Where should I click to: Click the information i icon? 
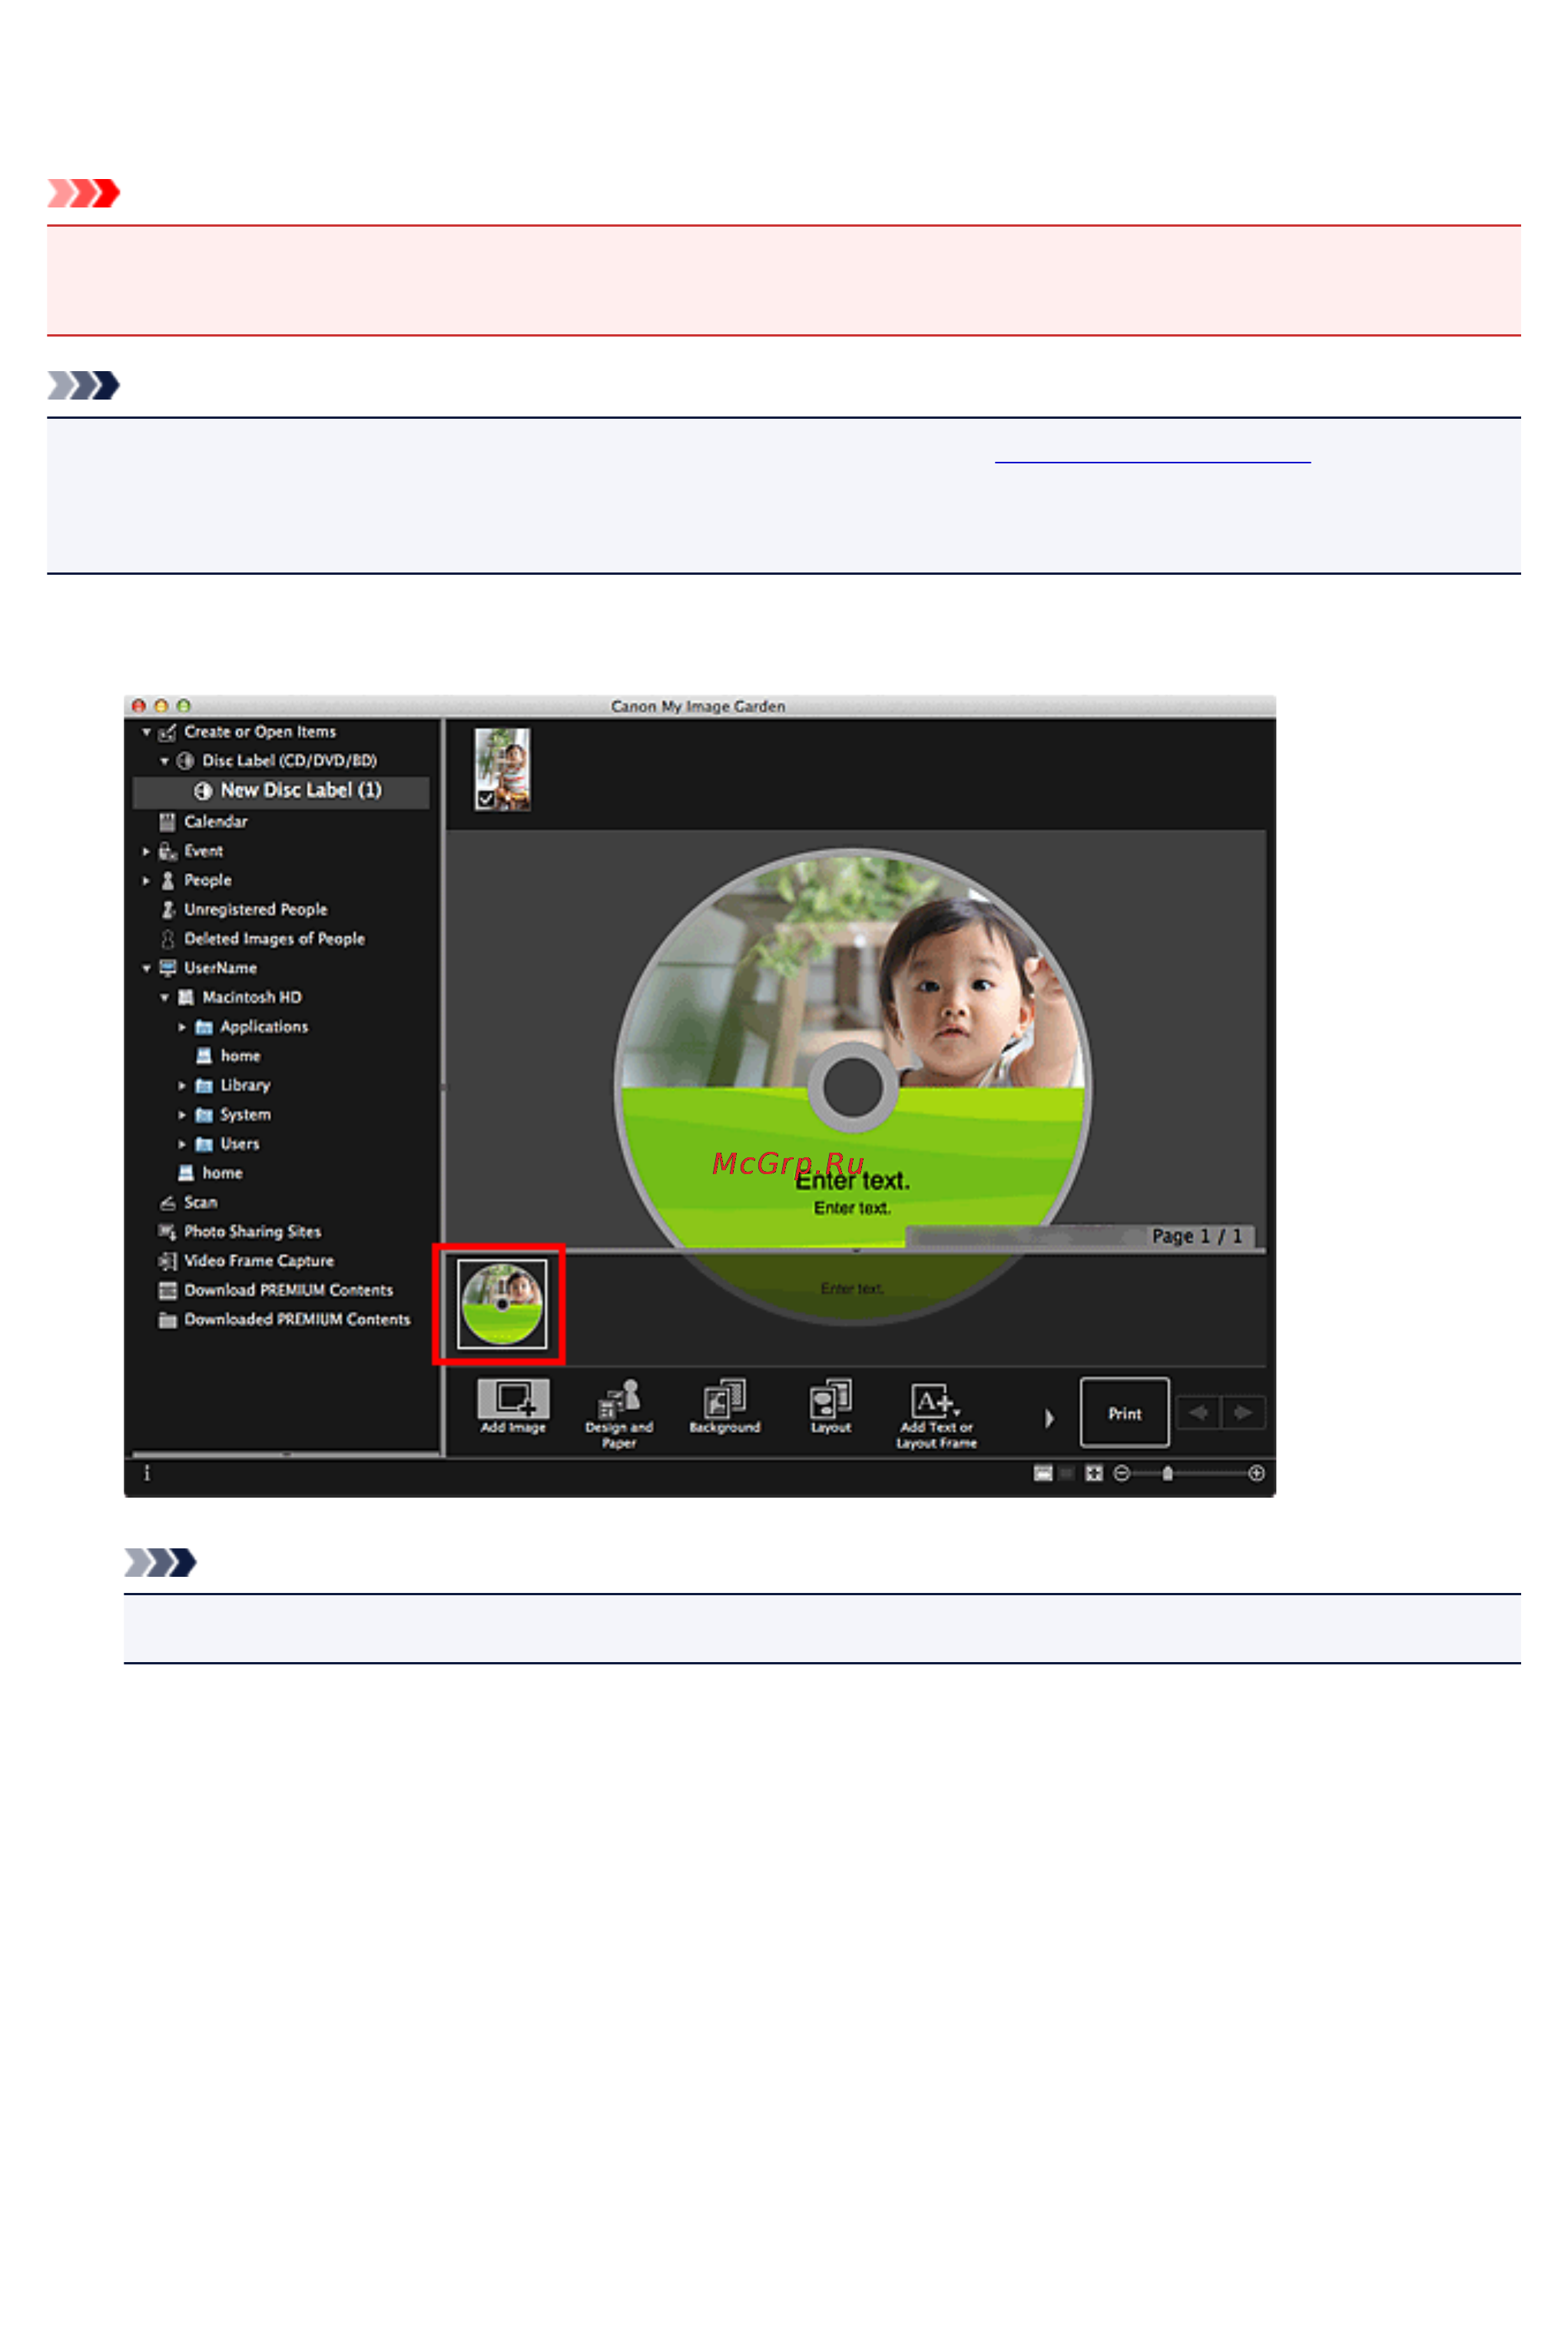[x=147, y=1472]
